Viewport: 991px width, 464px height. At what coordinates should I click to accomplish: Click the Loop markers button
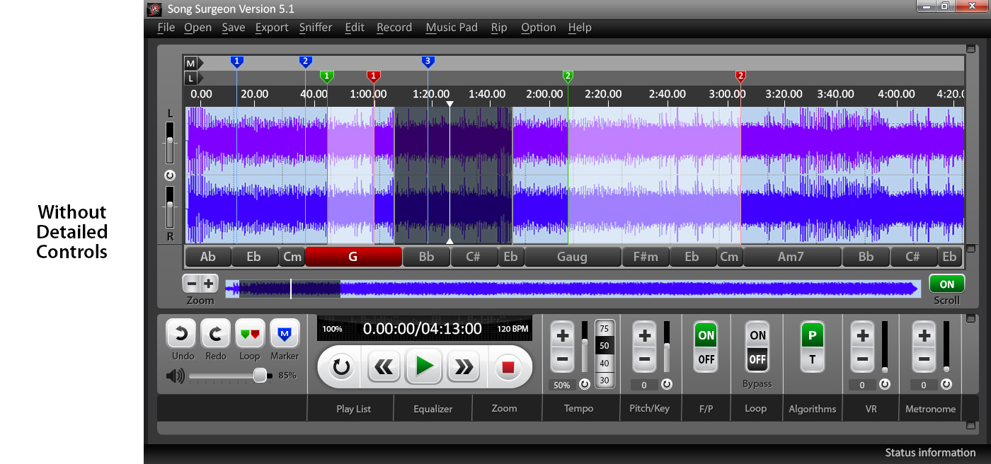[x=250, y=333]
